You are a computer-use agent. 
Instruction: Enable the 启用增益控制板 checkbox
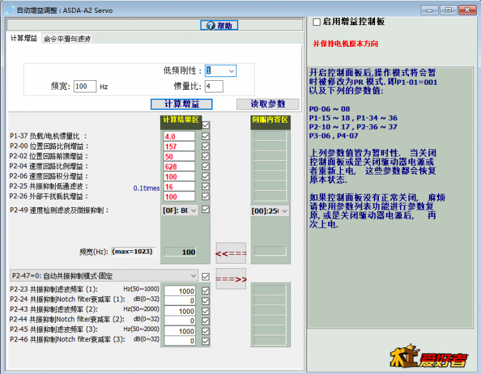coord(317,22)
